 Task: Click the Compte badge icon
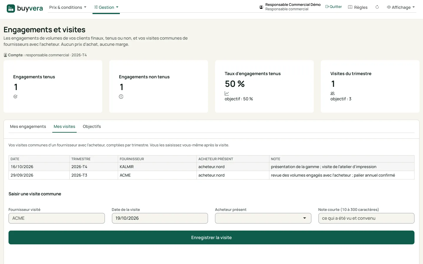(5, 55)
